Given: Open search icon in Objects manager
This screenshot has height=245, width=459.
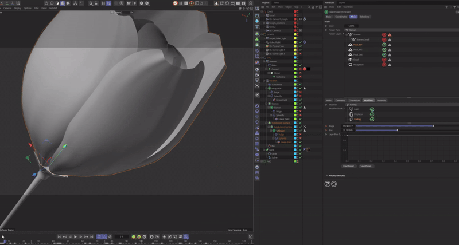Looking at the screenshot, I should pyautogui.click(x=309, y=7).
